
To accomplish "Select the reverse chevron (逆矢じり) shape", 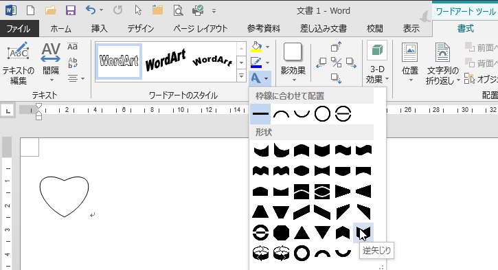I will coord(363,233).
